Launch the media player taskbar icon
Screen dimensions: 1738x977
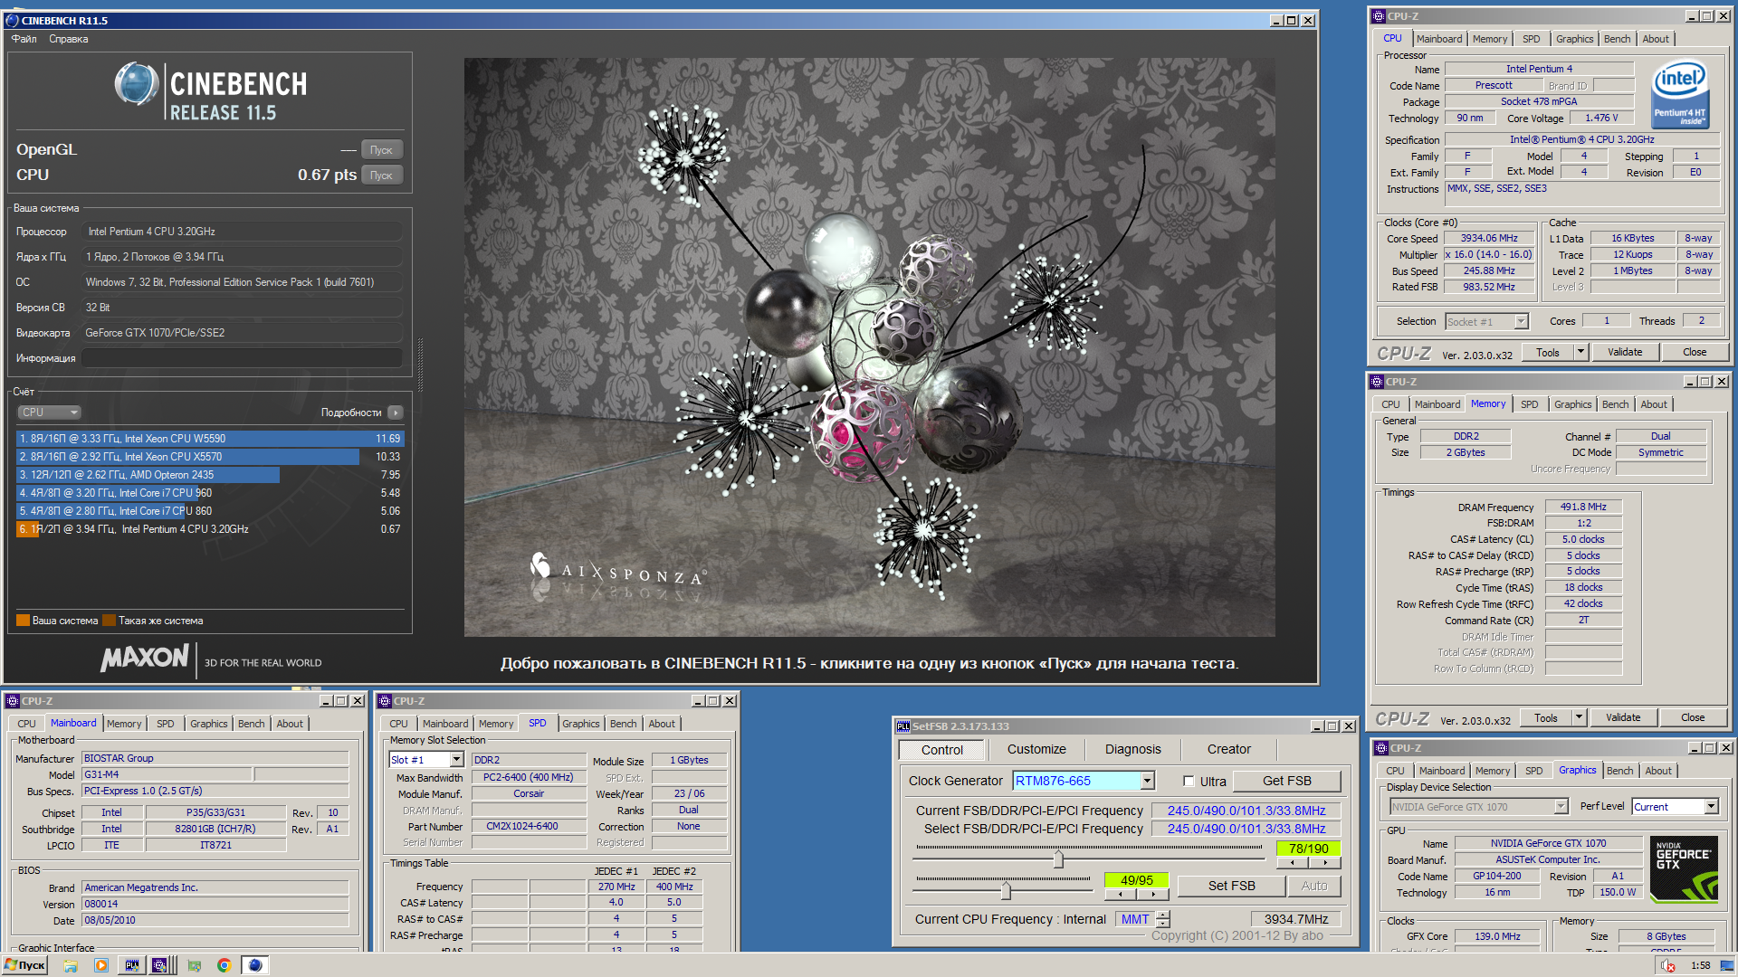pyautogui.click(x=101, y=965)
